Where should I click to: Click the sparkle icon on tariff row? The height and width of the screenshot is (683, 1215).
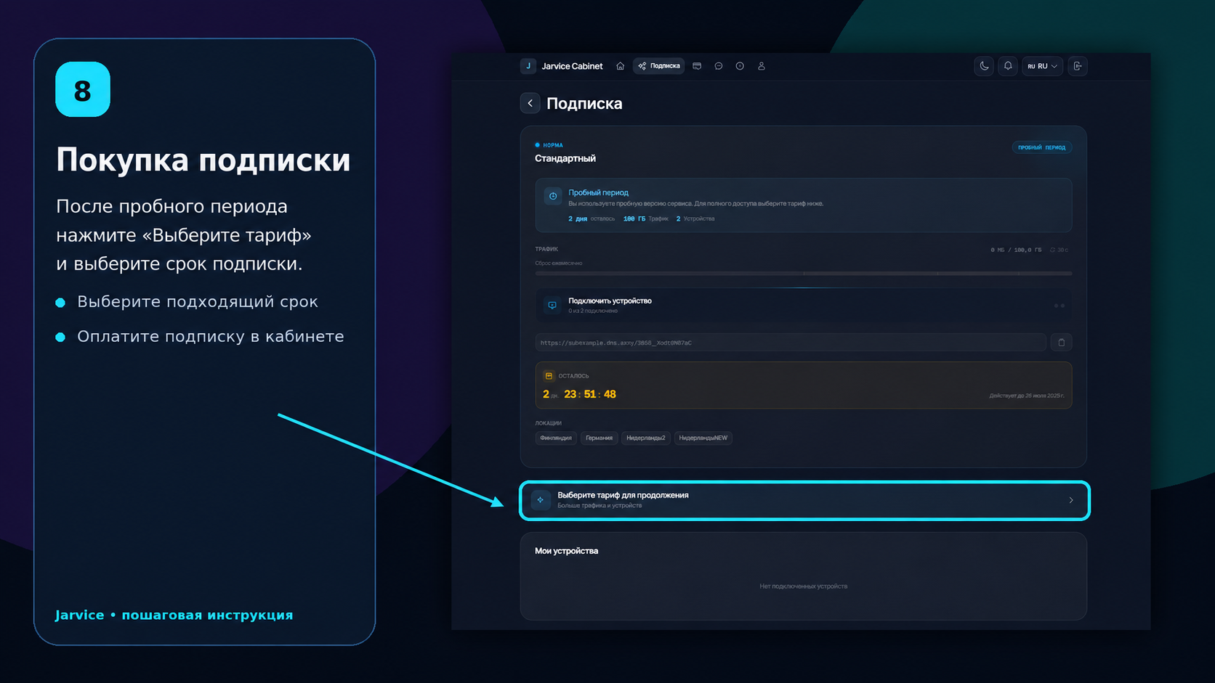coord(541,500)
